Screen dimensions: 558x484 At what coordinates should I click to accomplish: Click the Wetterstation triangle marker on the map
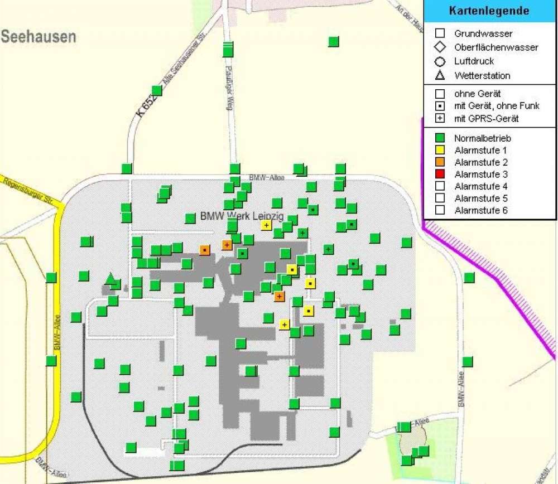110,278
